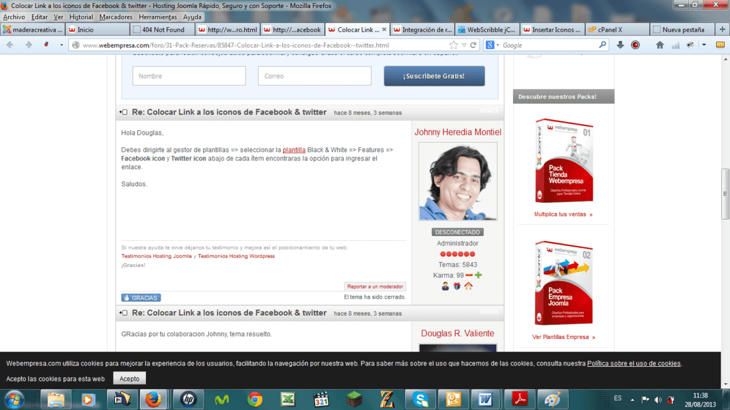Open Windows Start menu
The image size is (730, 410).
[x=14, y=399]
